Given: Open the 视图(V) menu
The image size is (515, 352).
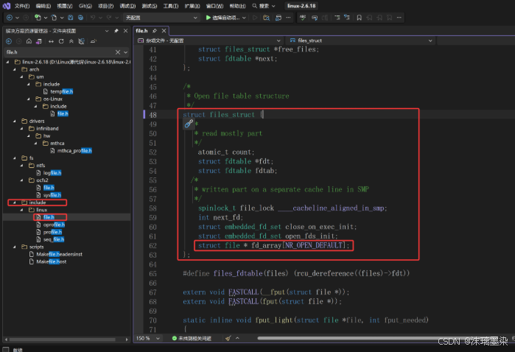Looking at the screenshot, I should click(64, 6).
